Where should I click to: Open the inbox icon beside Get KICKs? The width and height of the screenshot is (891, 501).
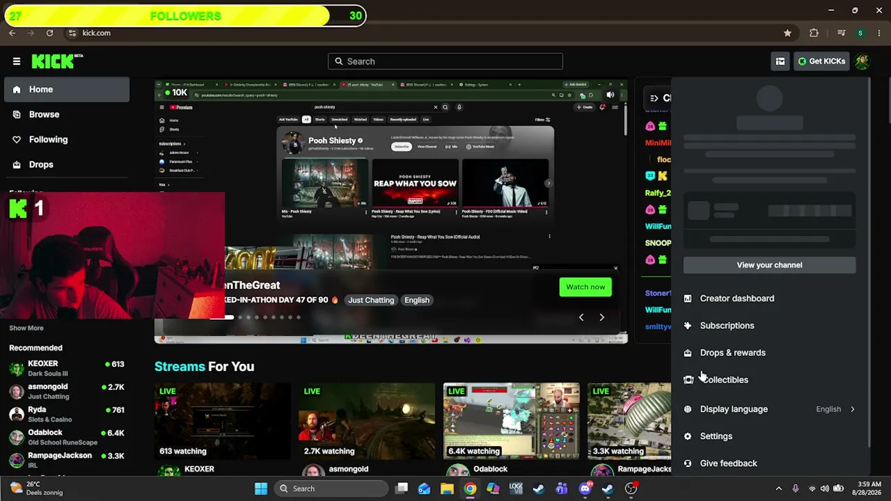[x=780, y=61]
